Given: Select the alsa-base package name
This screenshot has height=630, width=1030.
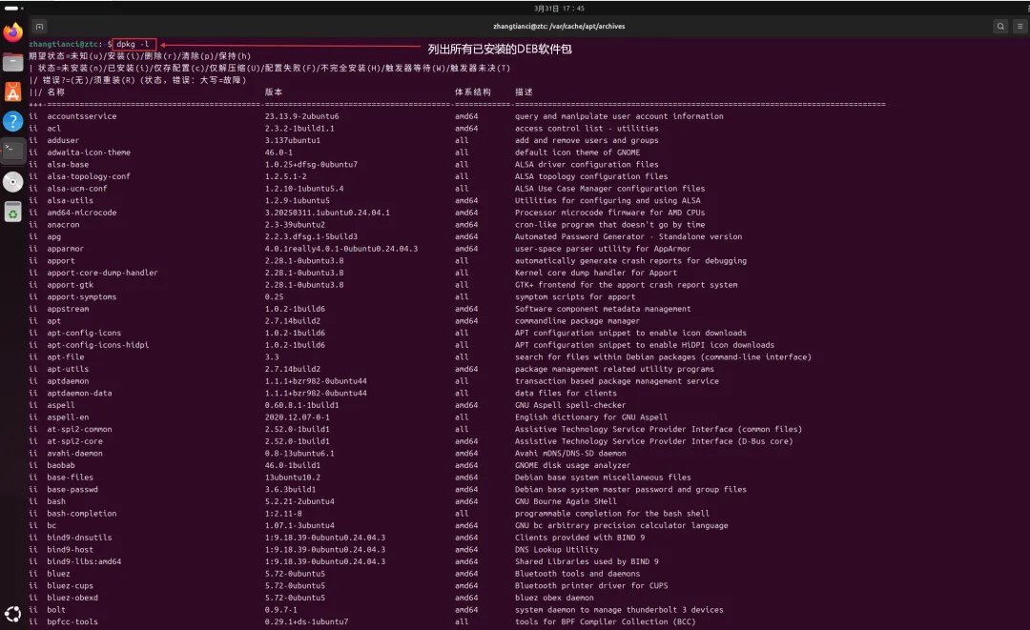Looking at the screenshot, I should (x=68, y=165).
